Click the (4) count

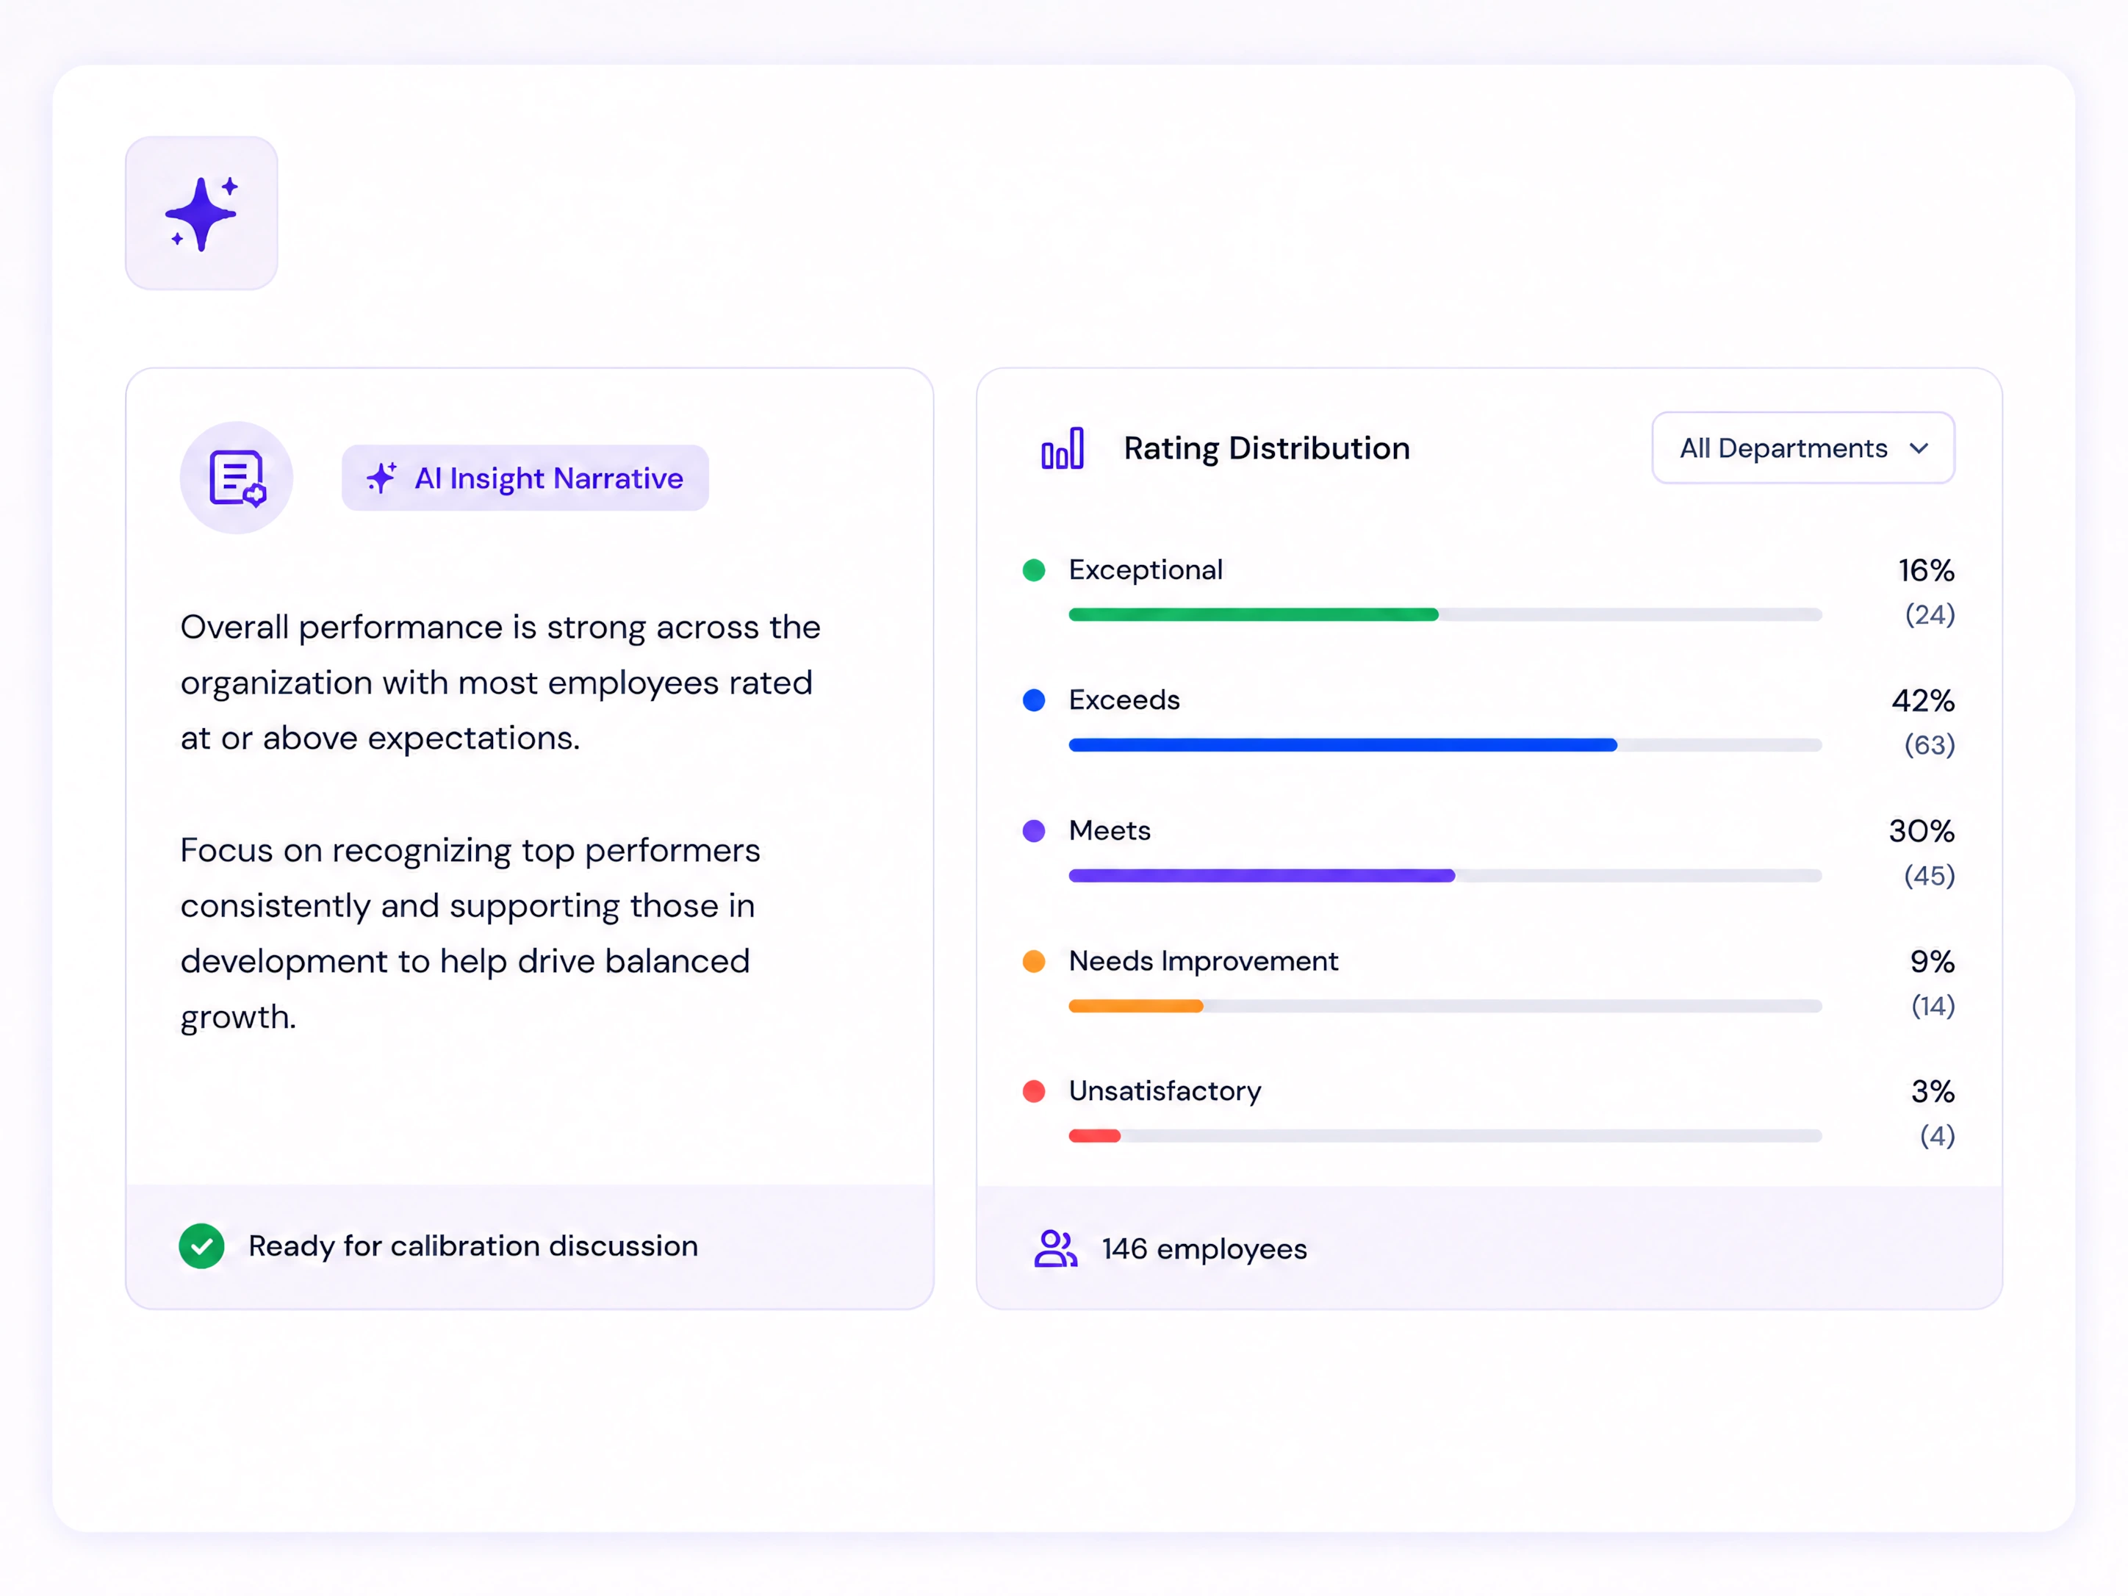click(1938, 1136)
